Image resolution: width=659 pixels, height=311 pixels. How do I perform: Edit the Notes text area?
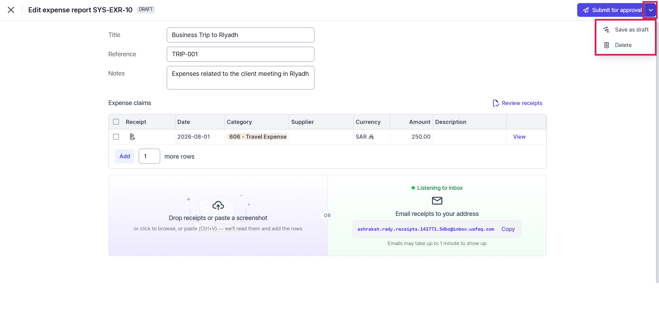241,78
